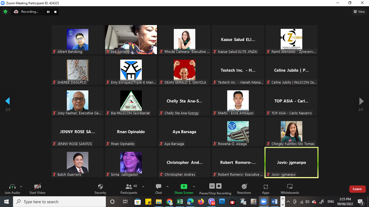Open Excel from taskbar
This screenshot has width=369, height=207.
coord(180,202)
